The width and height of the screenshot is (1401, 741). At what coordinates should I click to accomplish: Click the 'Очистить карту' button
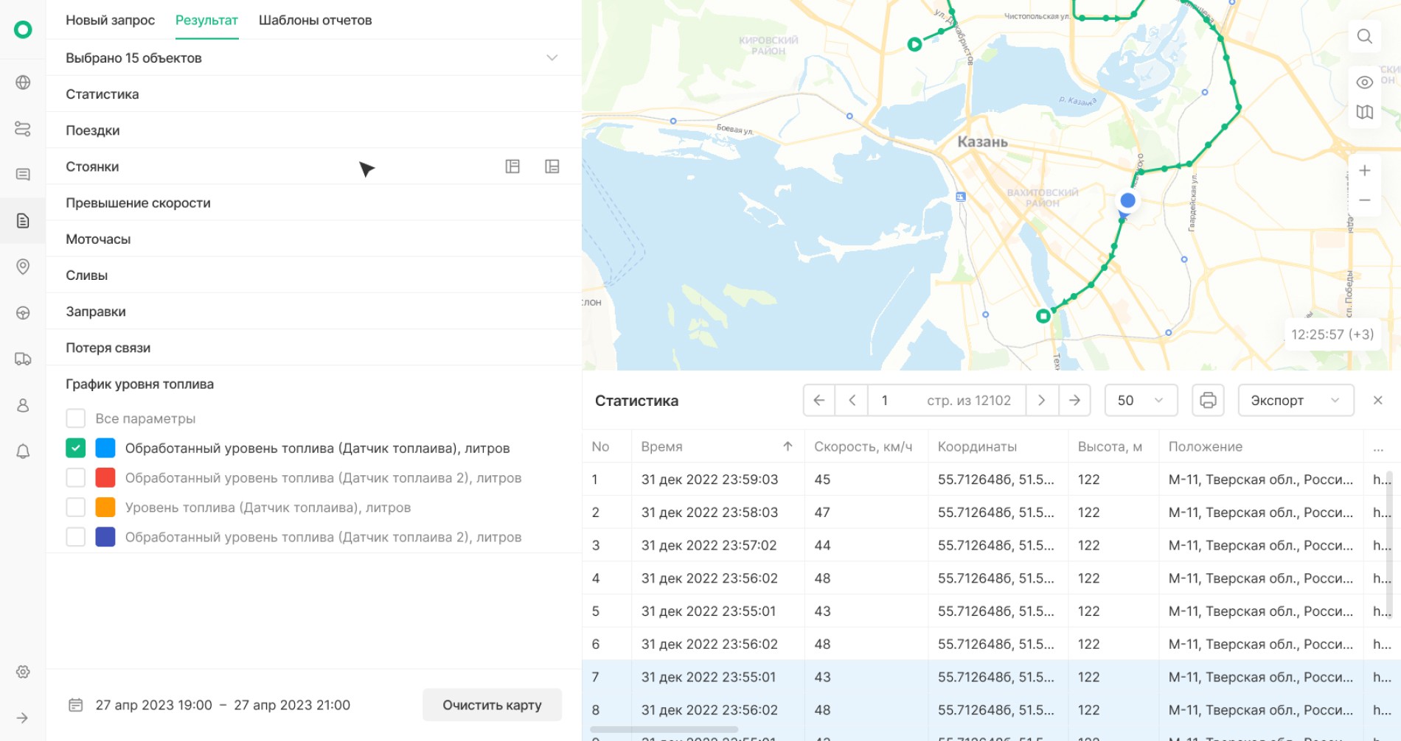point(492,705)
